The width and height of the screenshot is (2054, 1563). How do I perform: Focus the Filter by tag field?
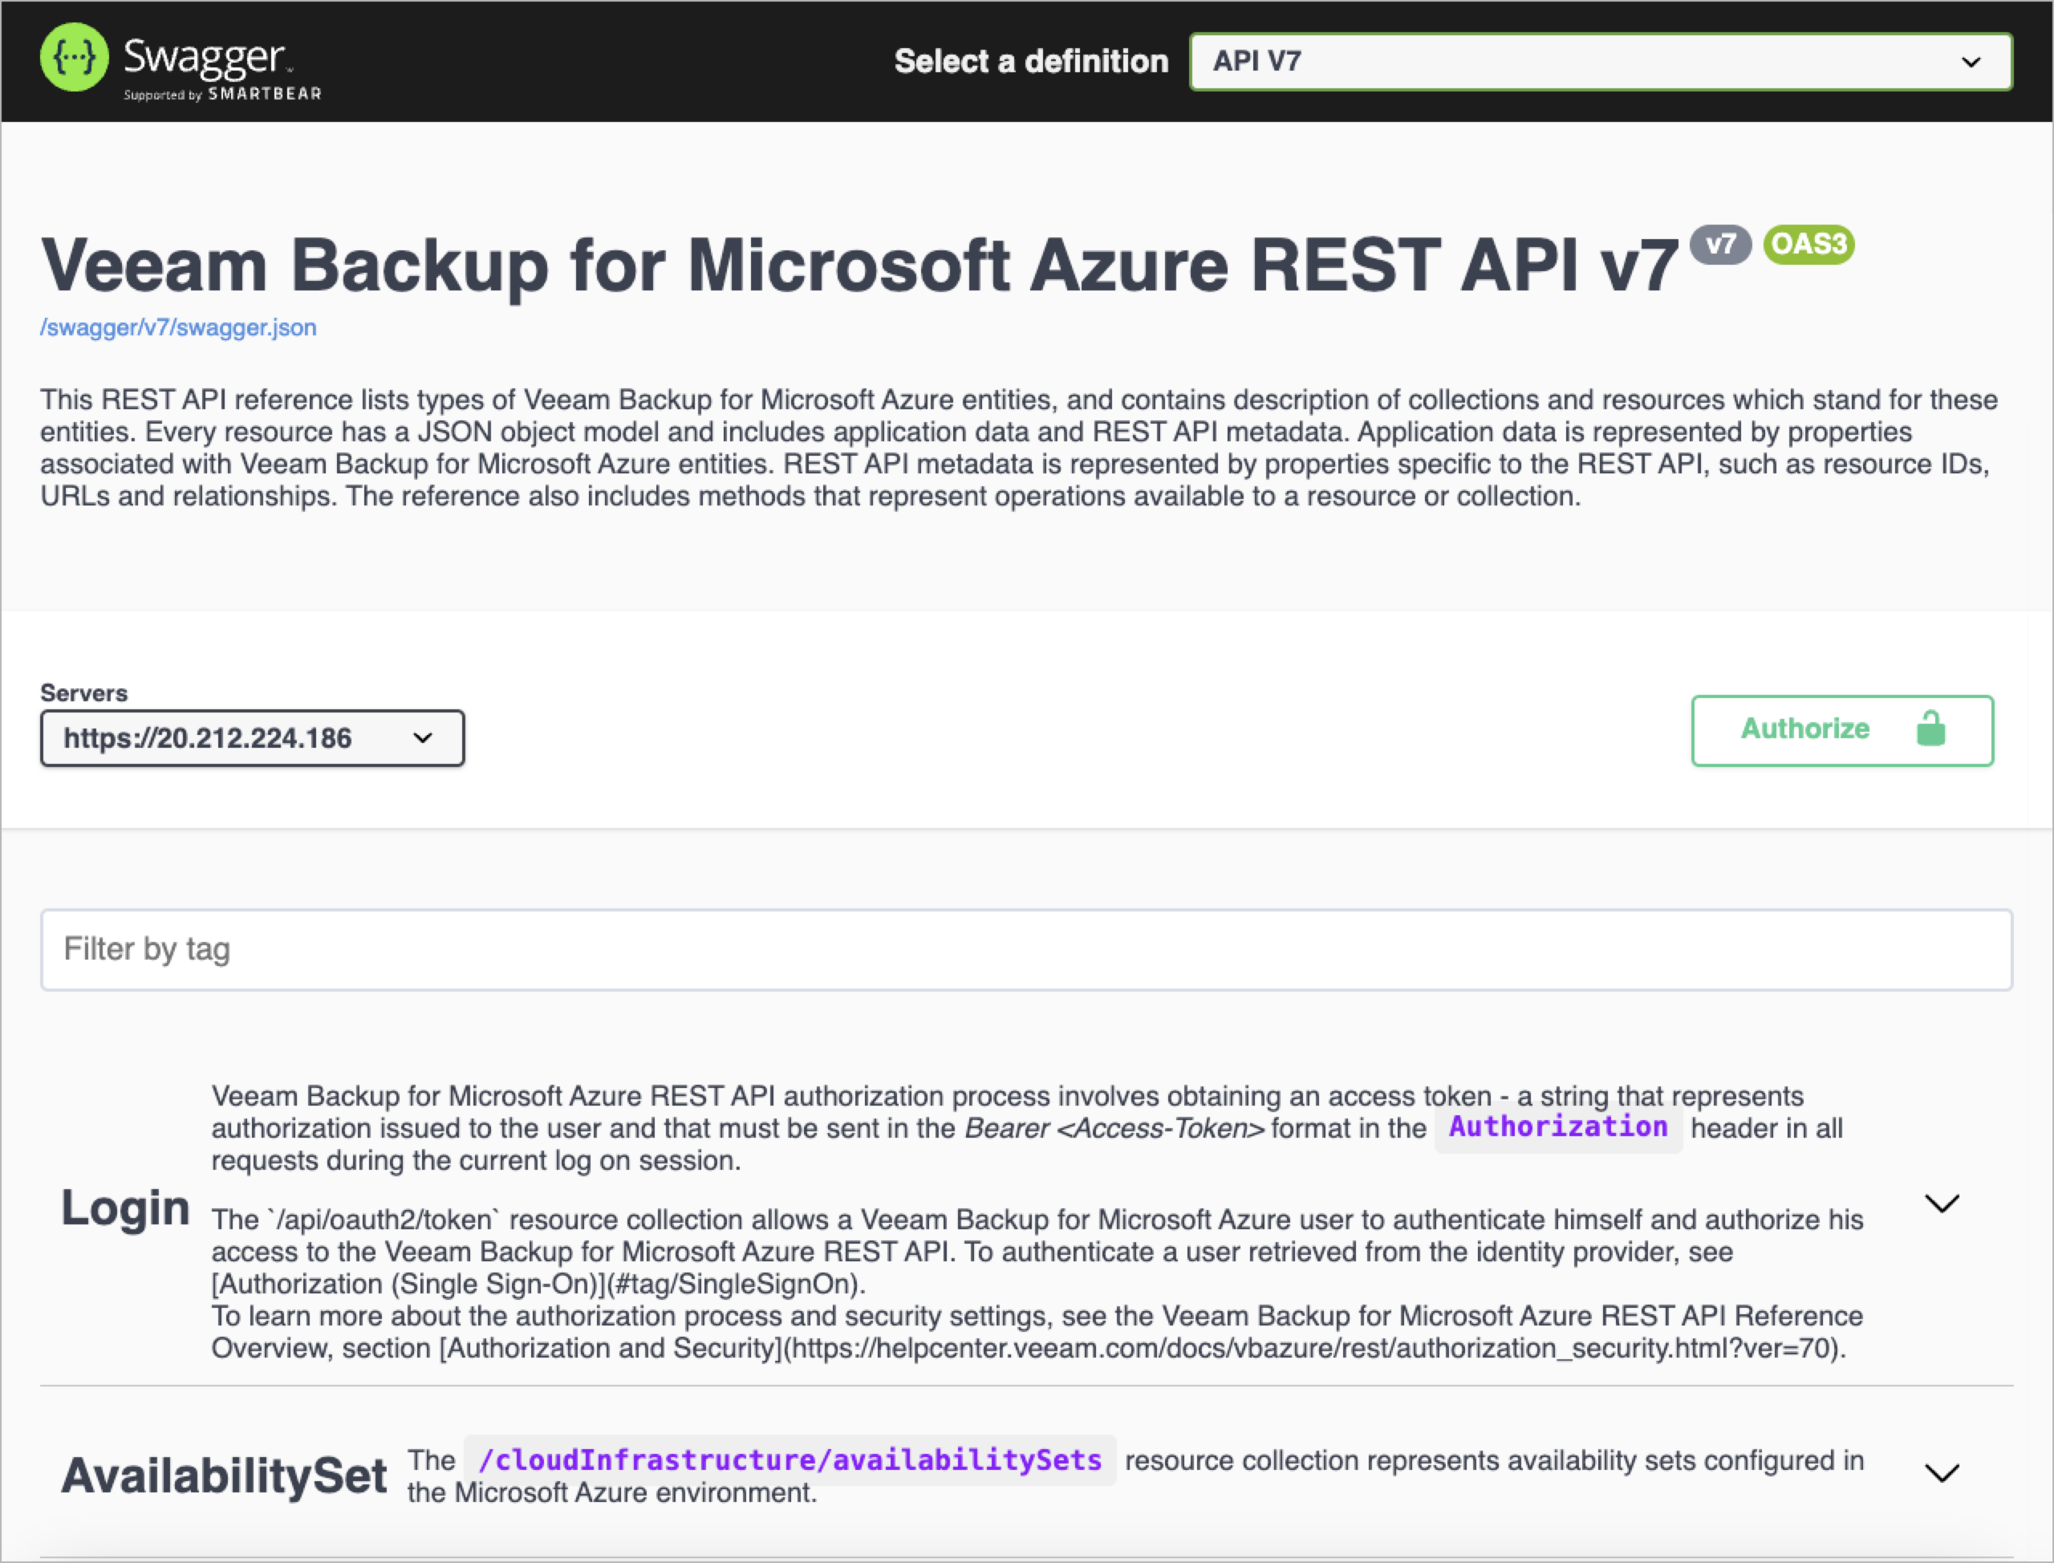coord(1026,949)
